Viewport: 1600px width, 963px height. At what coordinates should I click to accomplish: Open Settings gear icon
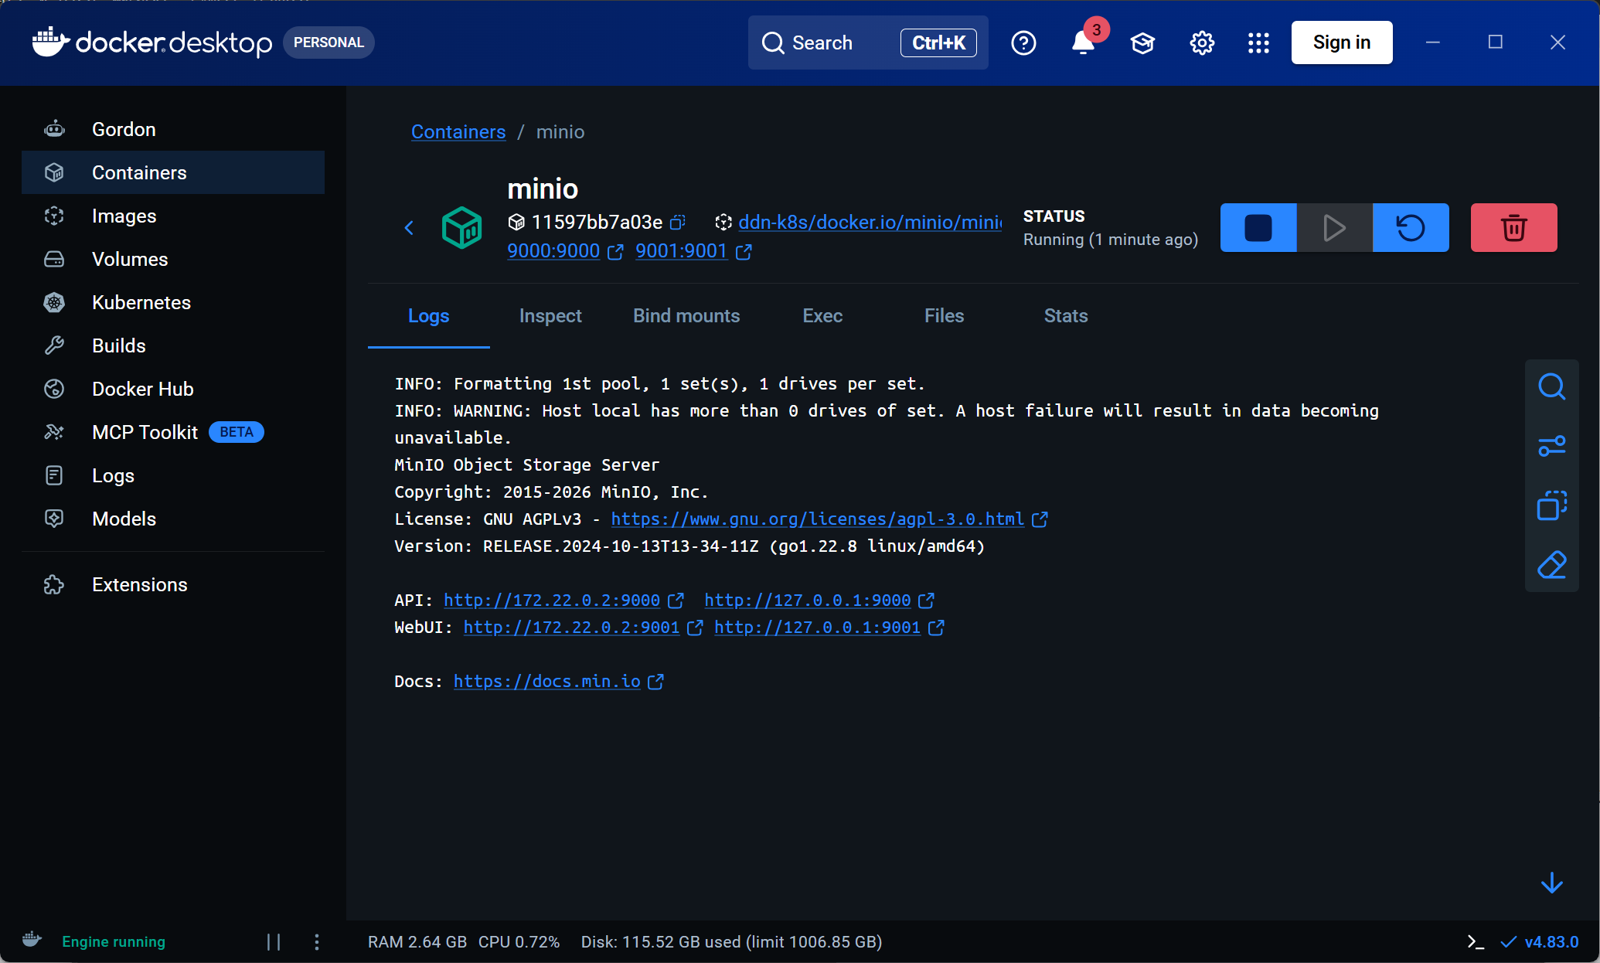1202,43
